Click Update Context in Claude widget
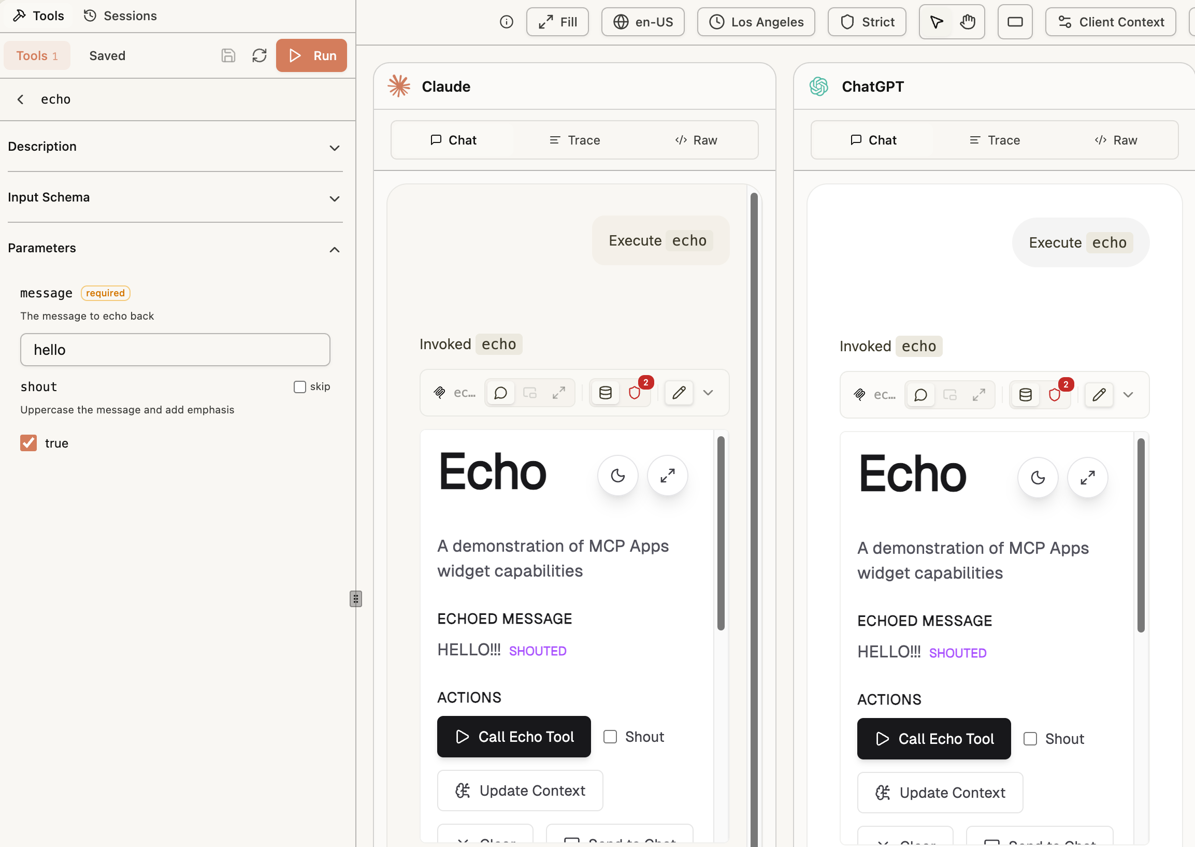 click(x=521, y=791)
